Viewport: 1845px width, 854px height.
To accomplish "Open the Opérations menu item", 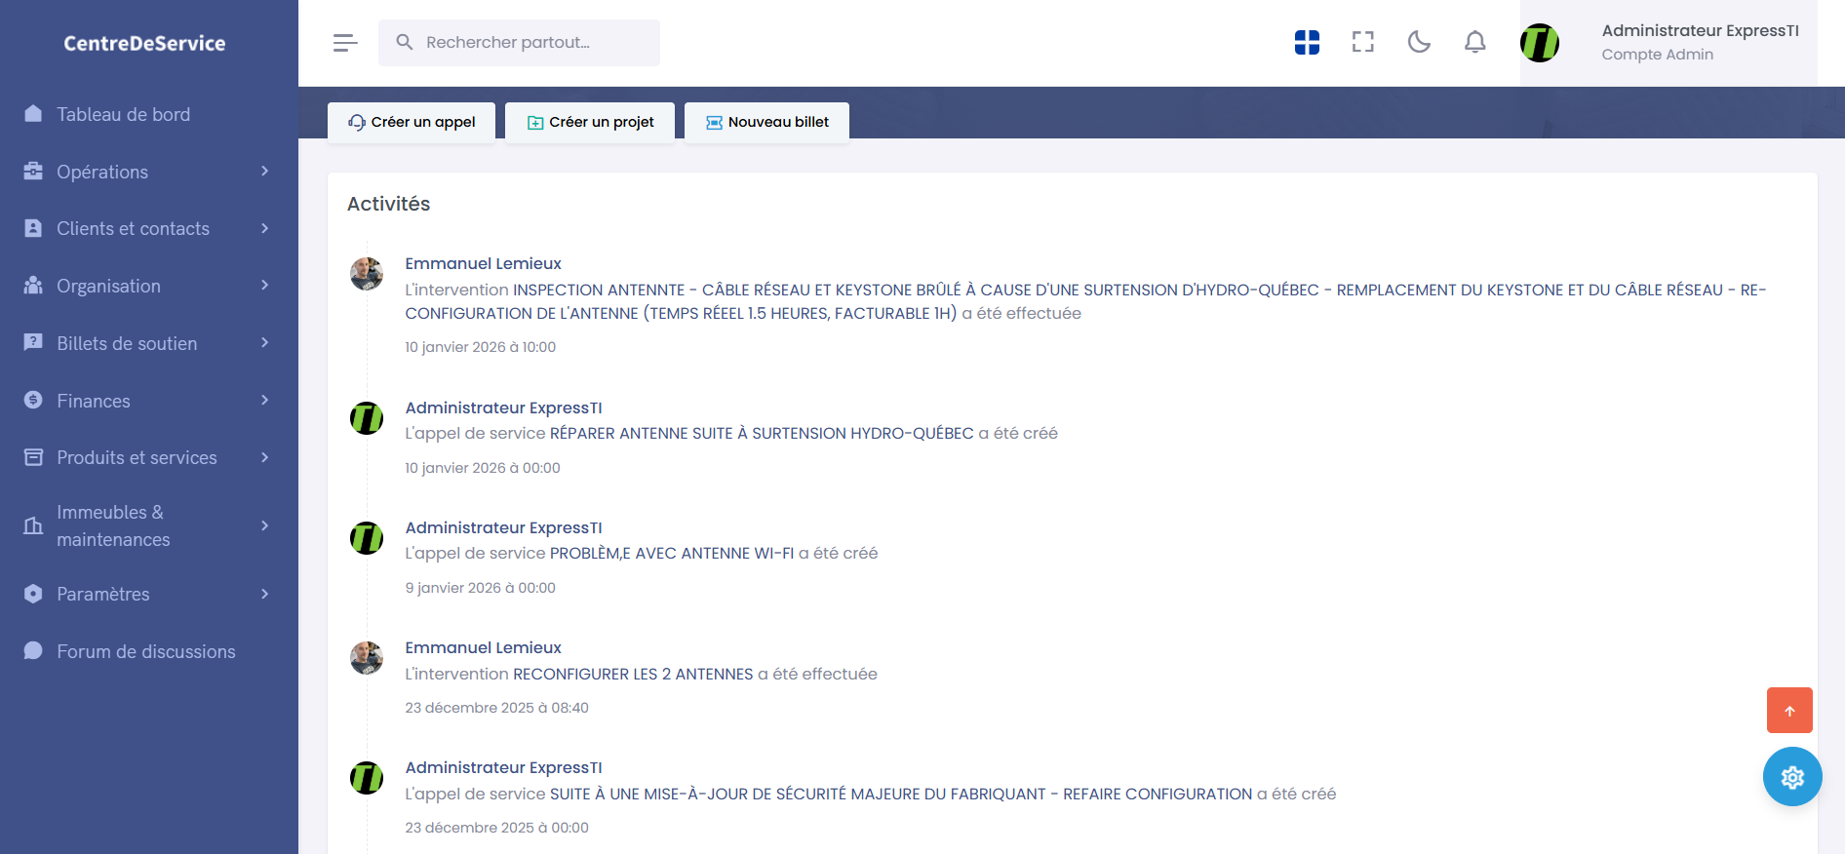I will point(102,172).
